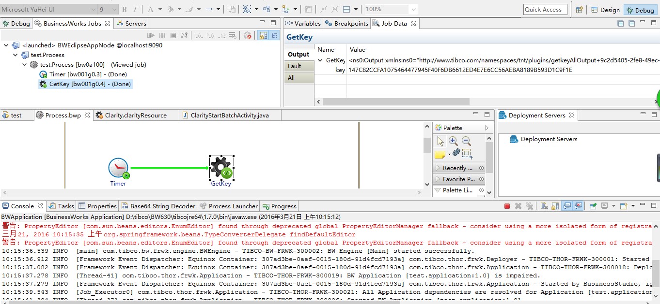The width and height of the screenshot is (660, 304).
Task: Click the Debug perspective button
Action: click(x=640, y=10)
